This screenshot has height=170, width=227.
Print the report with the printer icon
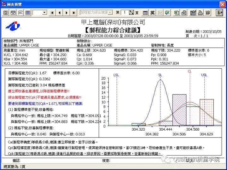(x=201, y=13)
